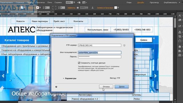Select the Контакты item on page
Screen dimensions: 183x103
(x=78, y=21)
